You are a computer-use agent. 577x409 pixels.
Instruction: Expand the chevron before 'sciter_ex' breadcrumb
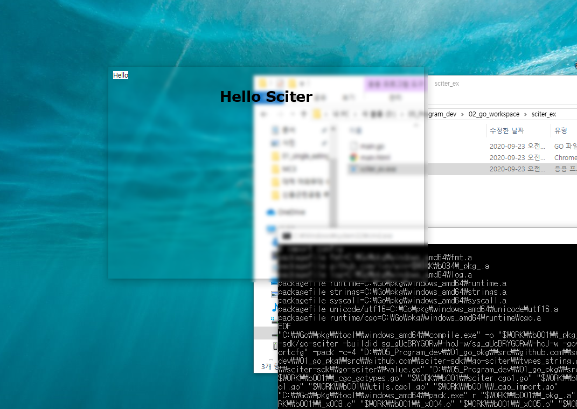point(525,114)
